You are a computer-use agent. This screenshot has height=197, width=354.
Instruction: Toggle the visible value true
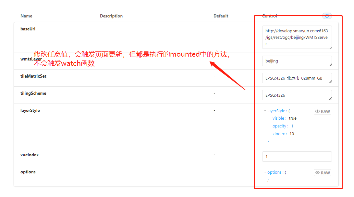[x=293, y=118]
